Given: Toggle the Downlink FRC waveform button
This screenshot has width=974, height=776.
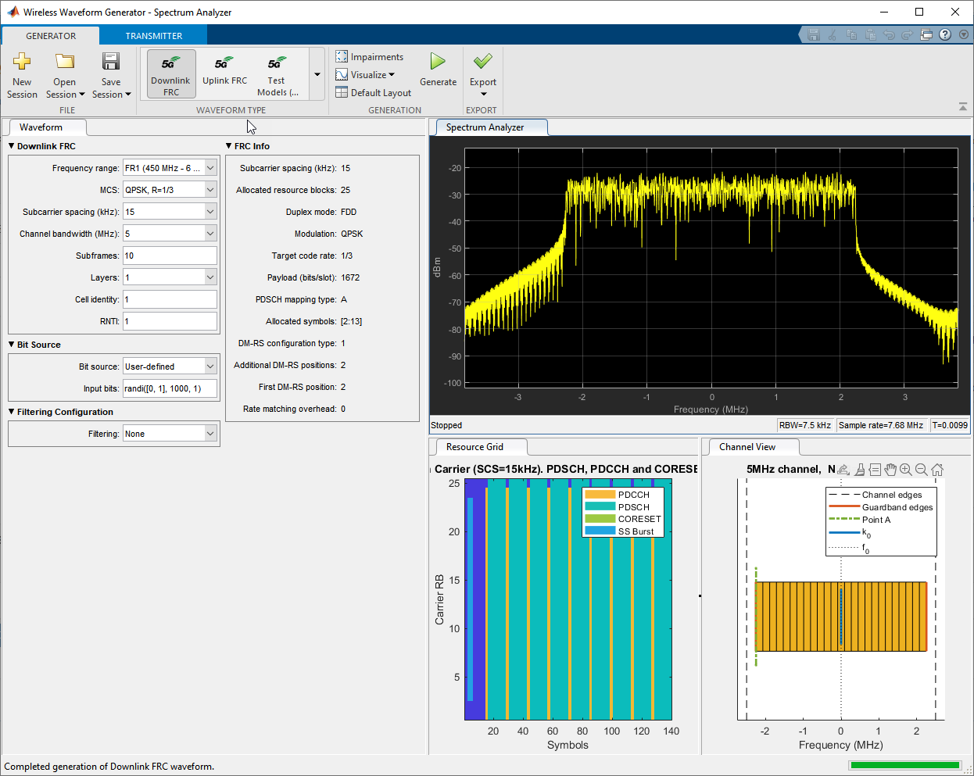Looking at the screenshot, I should point(171,74).
